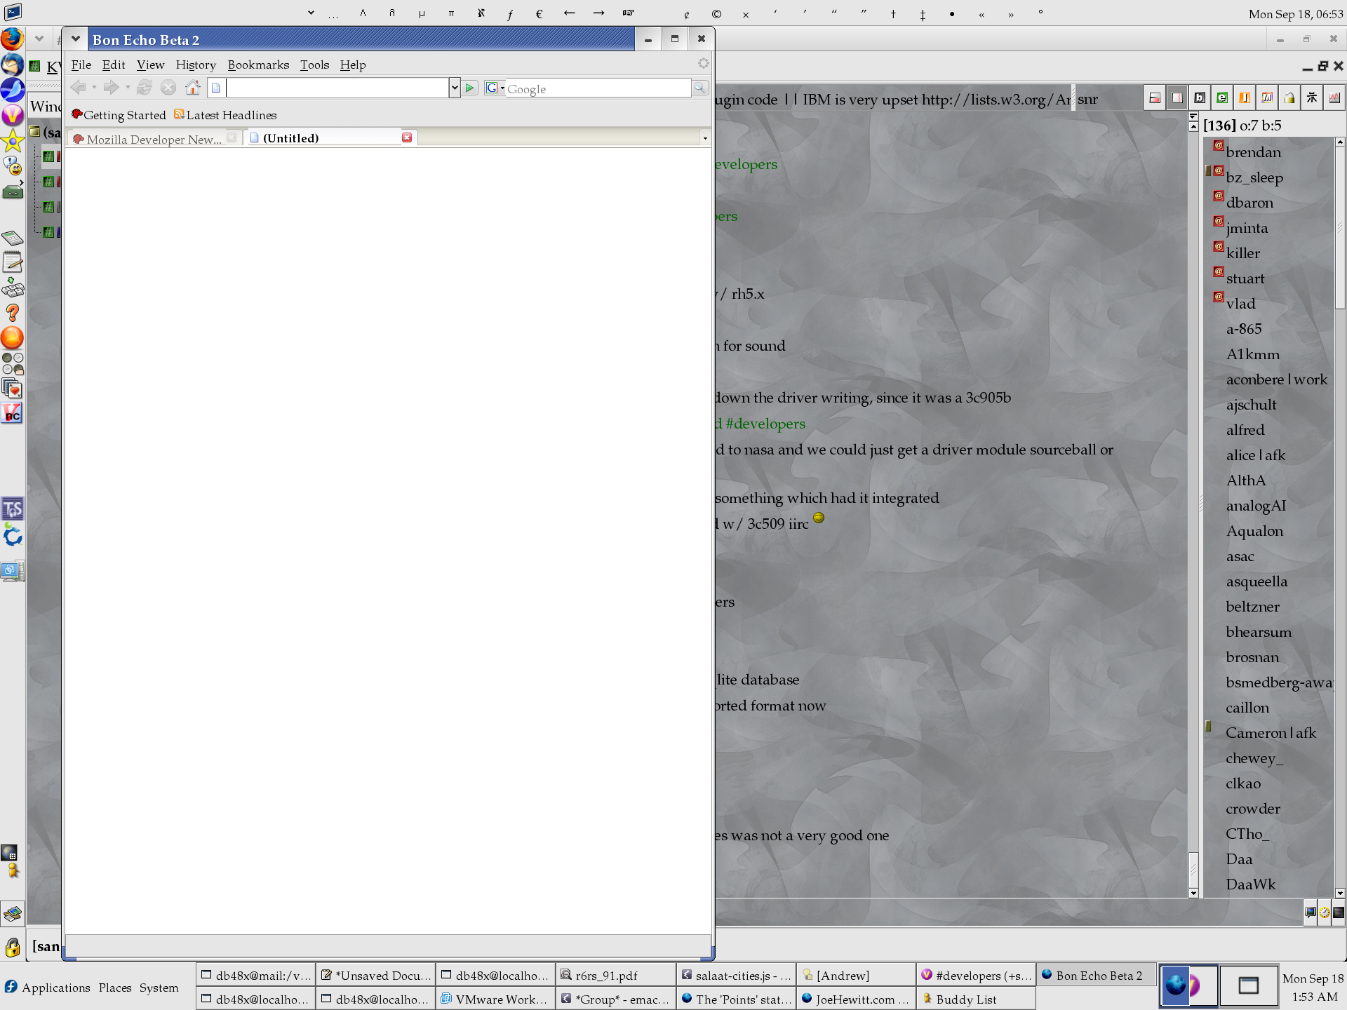Switch to Buddy List in taskbar
The height and width of the screenshot is (1010, 1347).
[976, 999]
